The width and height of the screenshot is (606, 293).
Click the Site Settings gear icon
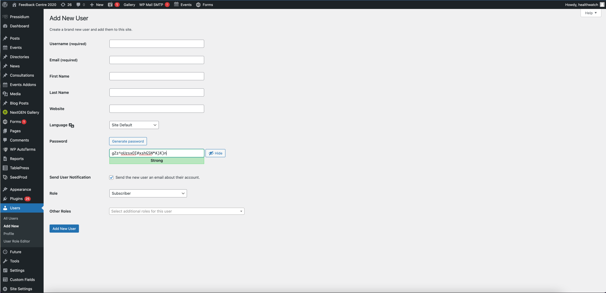5,289
